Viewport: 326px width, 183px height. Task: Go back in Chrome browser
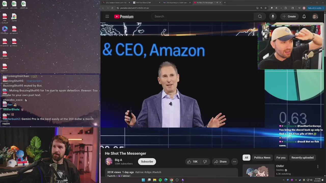pyautogui.click(x=103, y=8)
